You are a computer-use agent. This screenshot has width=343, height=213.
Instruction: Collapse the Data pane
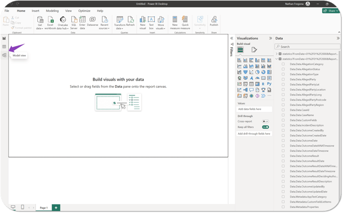tap(338, 38)
